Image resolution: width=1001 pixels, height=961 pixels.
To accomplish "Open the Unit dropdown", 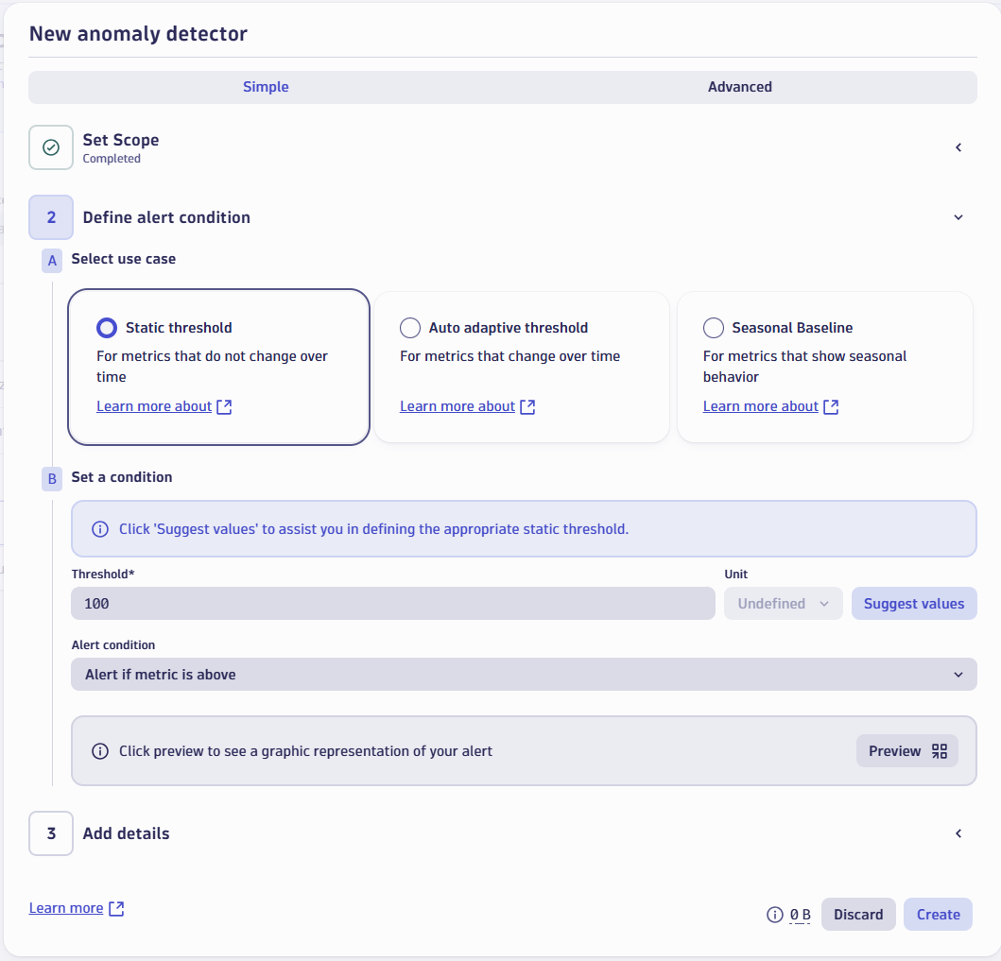I will point(783,603).
